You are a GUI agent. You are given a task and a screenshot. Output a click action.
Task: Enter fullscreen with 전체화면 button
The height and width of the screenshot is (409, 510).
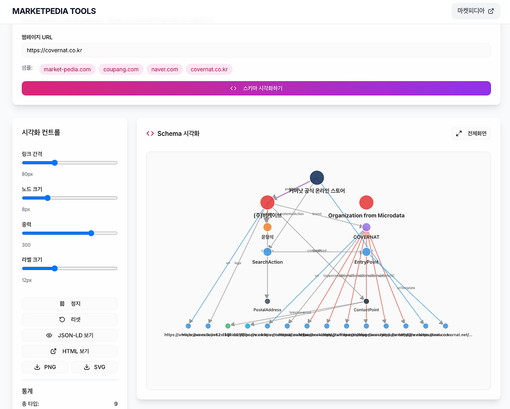click(x=471, y=133)
